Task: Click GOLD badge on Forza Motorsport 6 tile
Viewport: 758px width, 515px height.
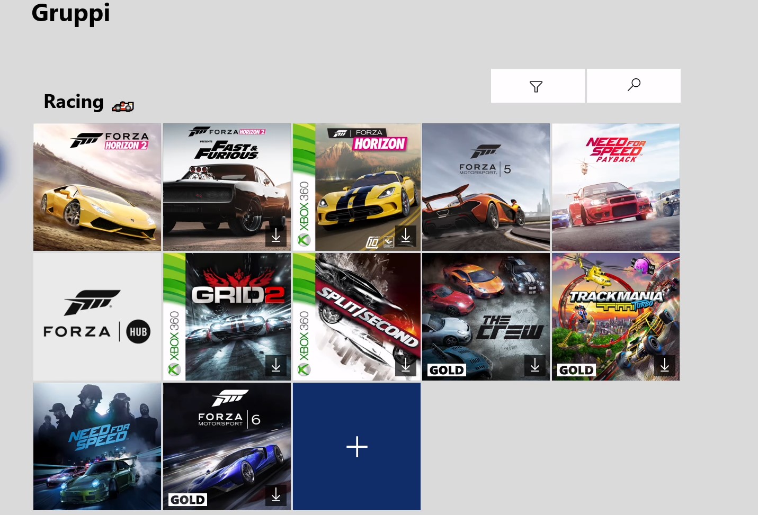Action: pyautogui.click(x=188, y=500)
